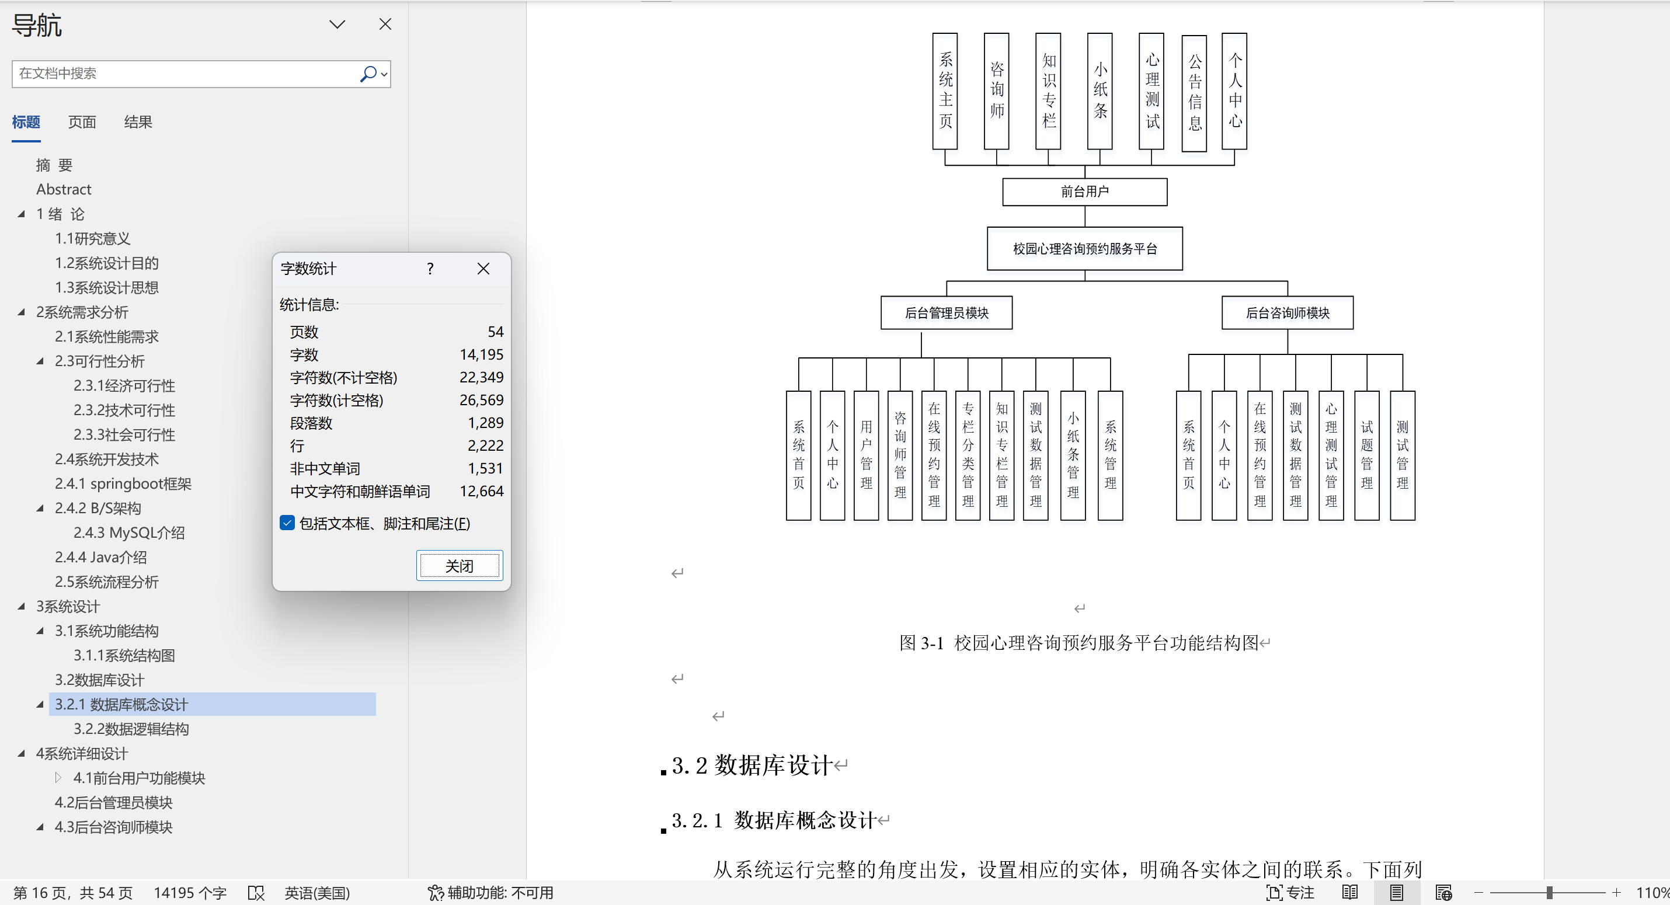Jump to 2.5系统流程分析 heading
The height and width of the screenshot is (905, 1670).
pyautogui.click(x=107, y=582)
